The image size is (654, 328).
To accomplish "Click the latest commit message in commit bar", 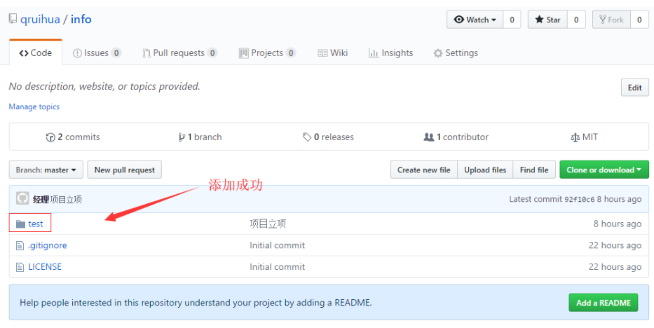I will tap(67, 200).
